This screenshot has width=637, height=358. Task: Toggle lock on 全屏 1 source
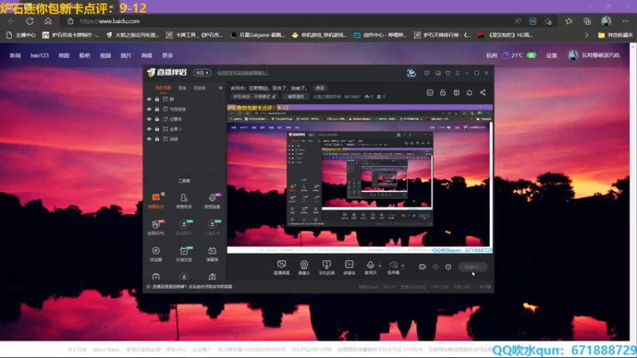[x=157, y=129]
